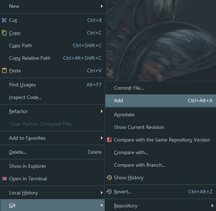
Task: Click the scissors icon next to Cut
Action: 4,20
